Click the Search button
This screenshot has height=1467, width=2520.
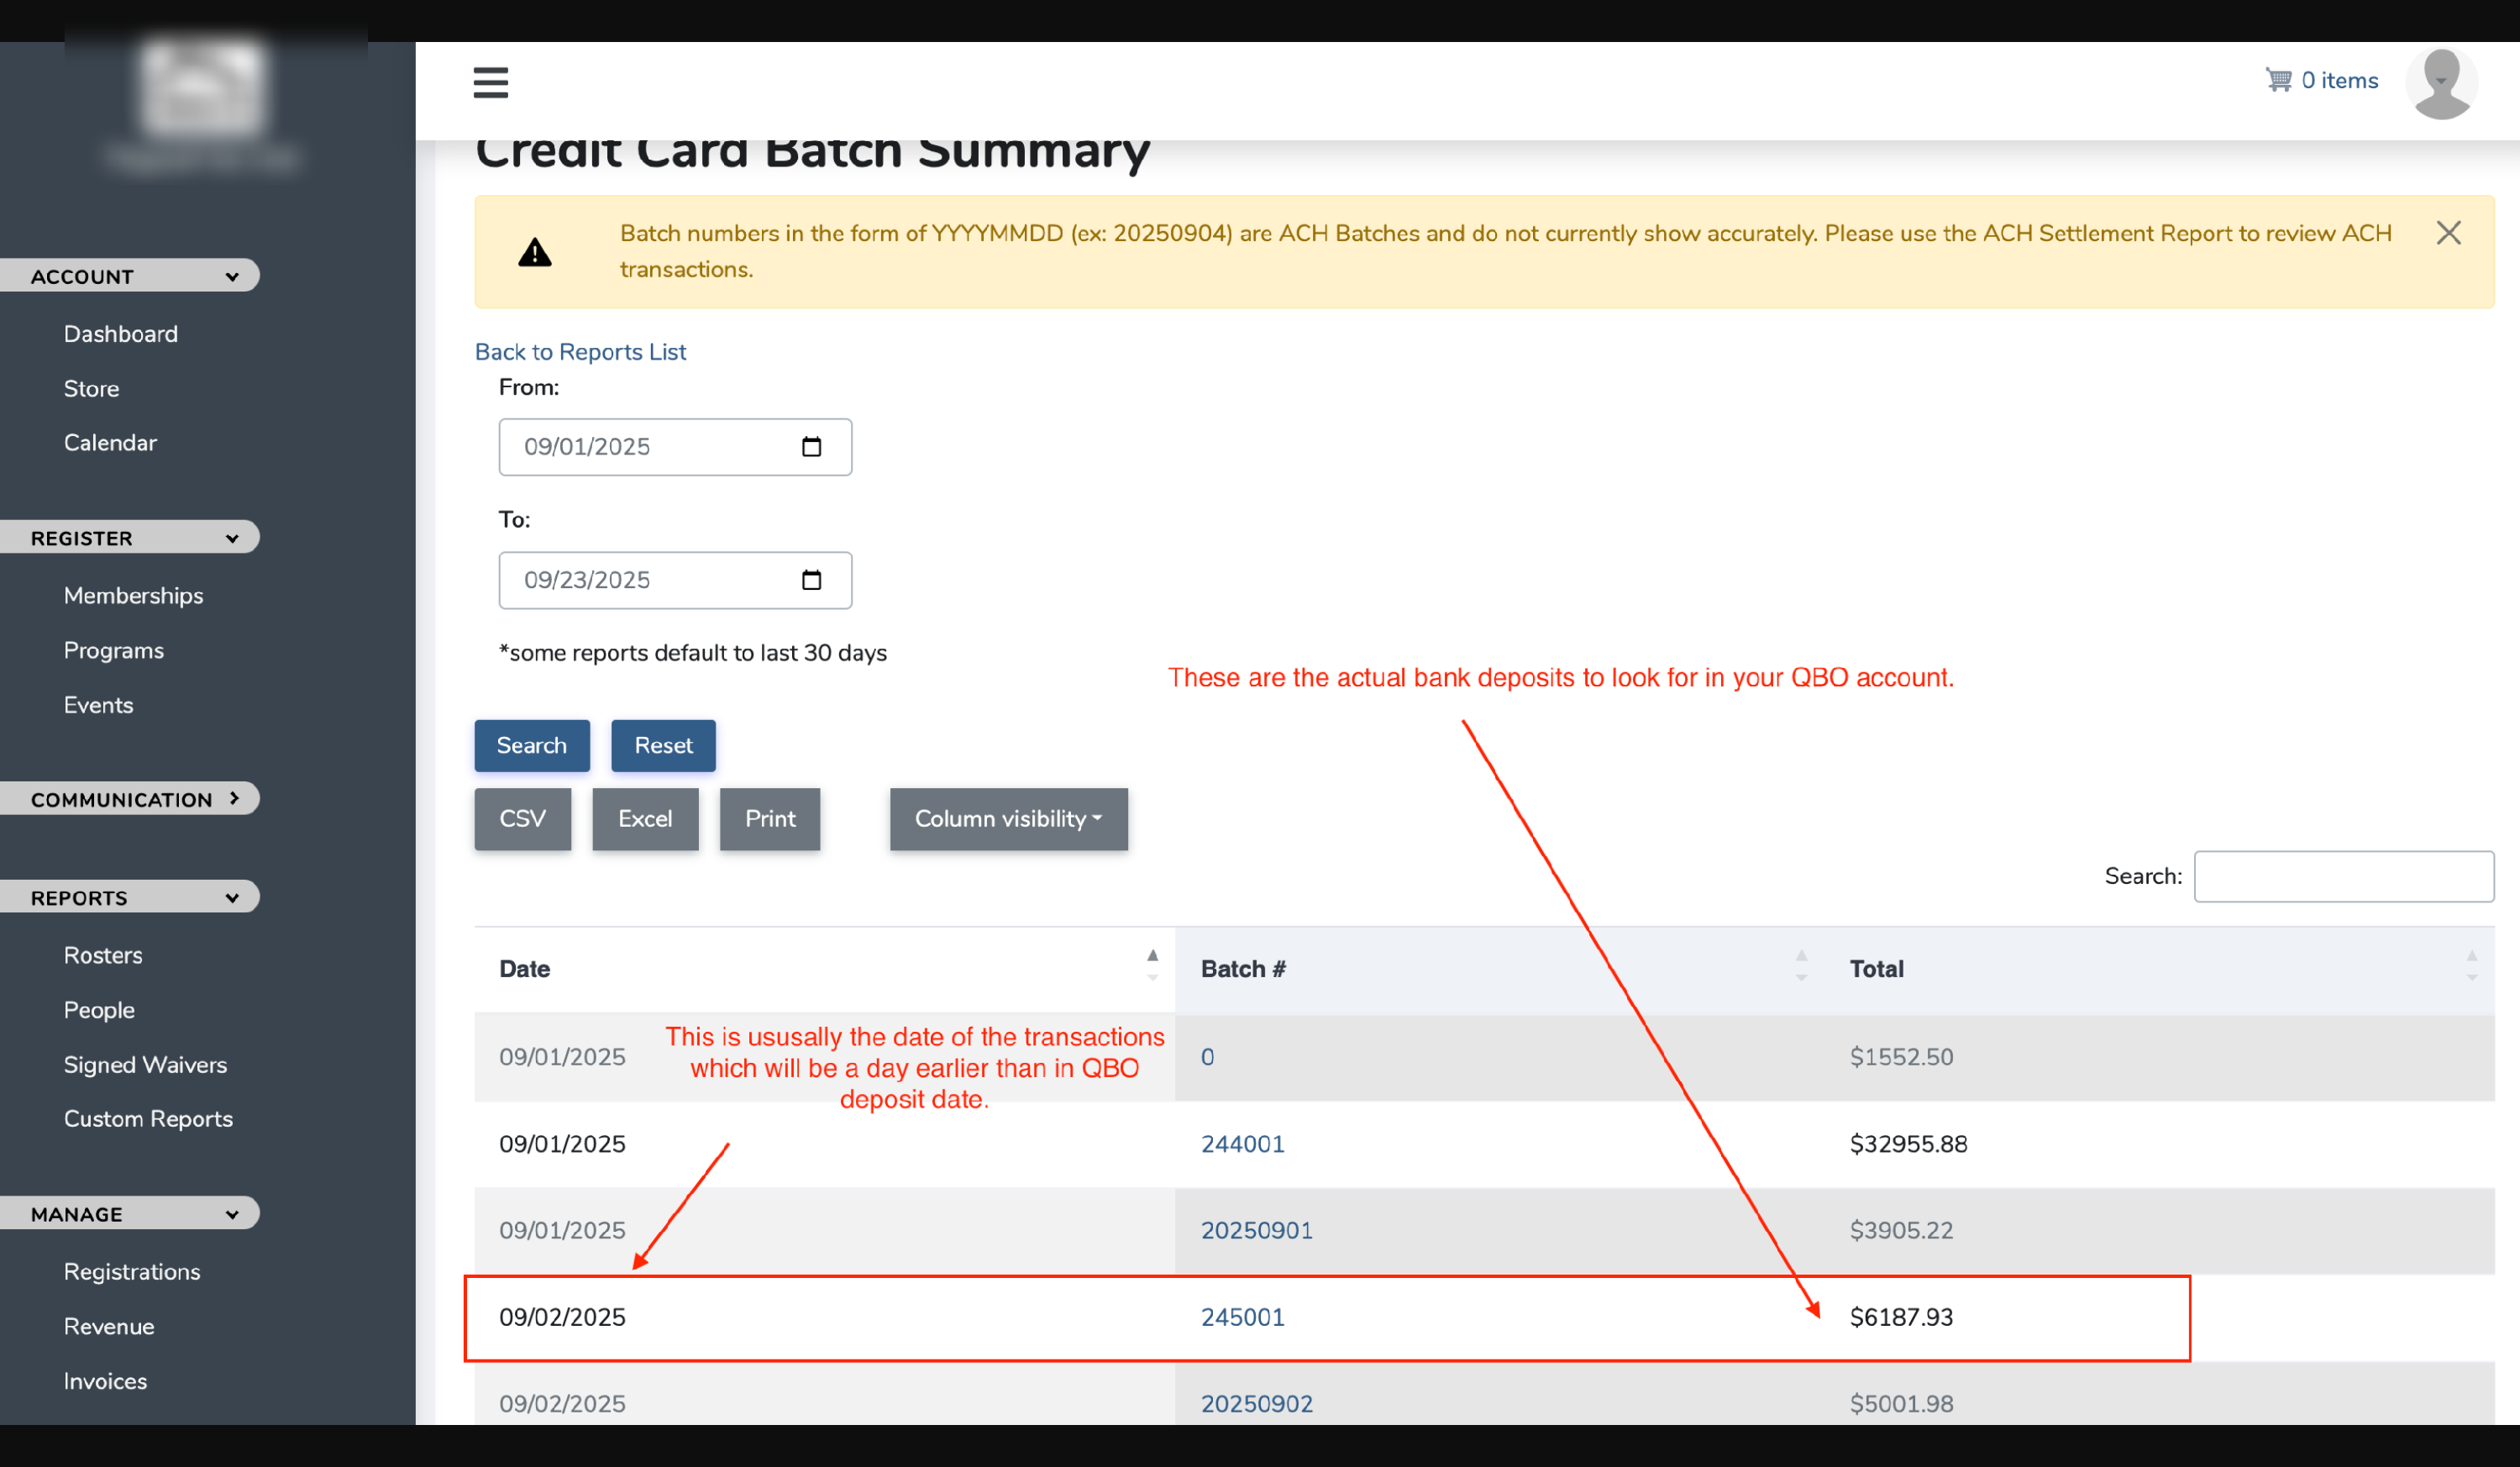pos(531,745)
